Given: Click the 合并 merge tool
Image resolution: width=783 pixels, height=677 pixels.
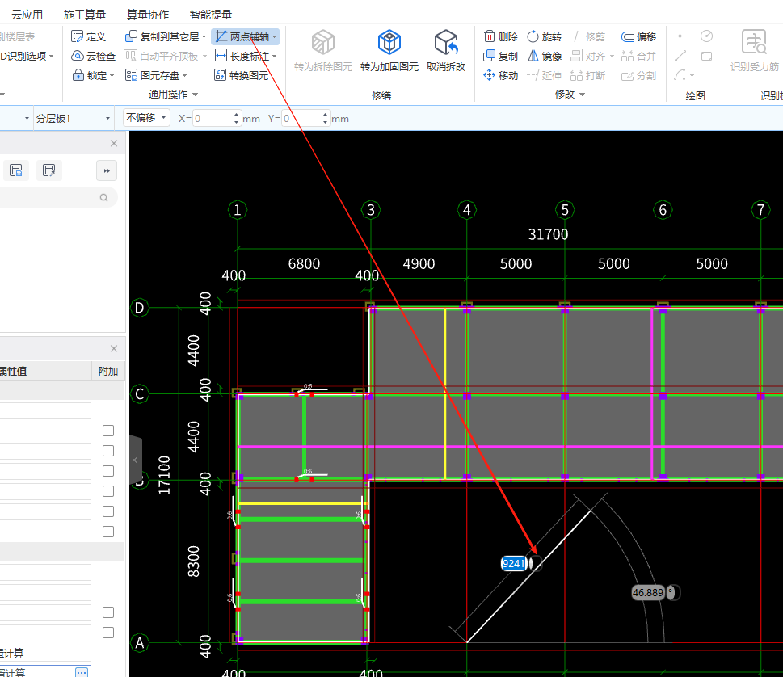Looking at the screenshot, I should 638,56.
